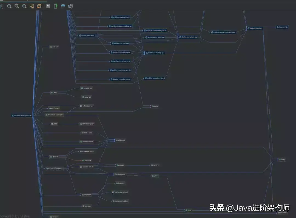Click the jetty-util library node
The width and height of the screenshot is (296, 218).
coord(87,97)
